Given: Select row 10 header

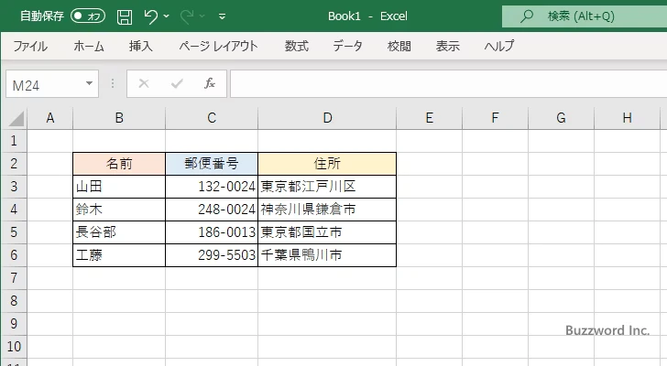Looking at the screenshot, I should coord(14,347).
